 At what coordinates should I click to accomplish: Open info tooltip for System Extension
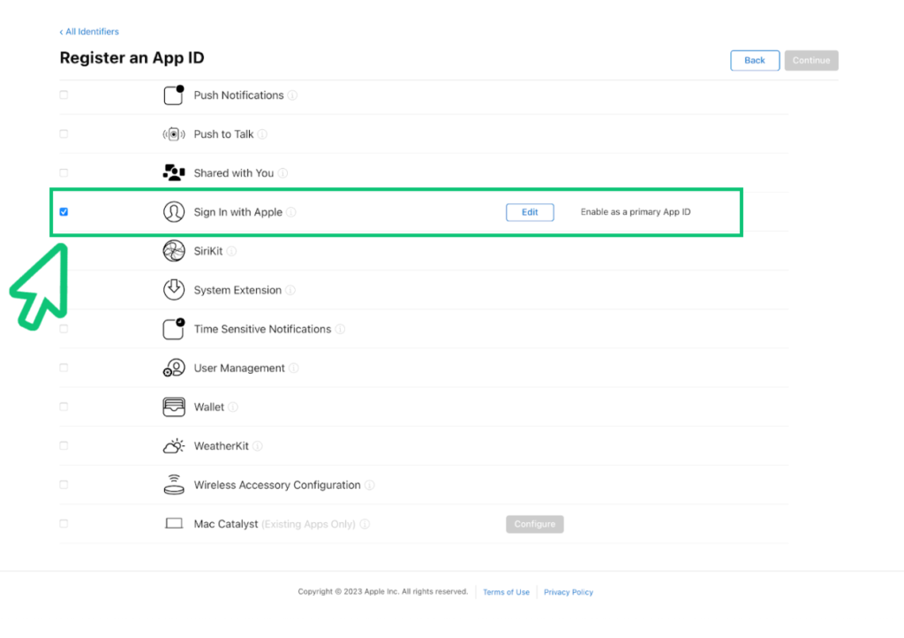[x=290, y=290]
